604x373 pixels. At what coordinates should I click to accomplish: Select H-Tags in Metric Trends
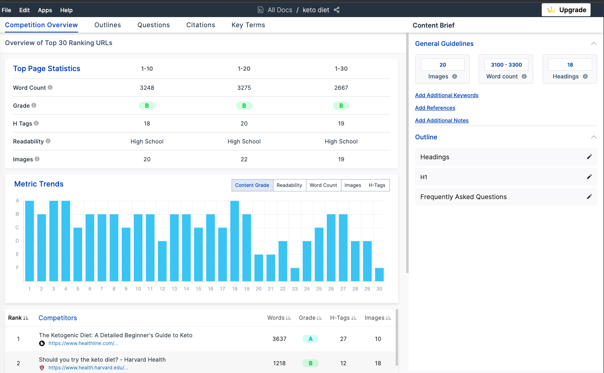pyautogui.click(x=377, y=185)
